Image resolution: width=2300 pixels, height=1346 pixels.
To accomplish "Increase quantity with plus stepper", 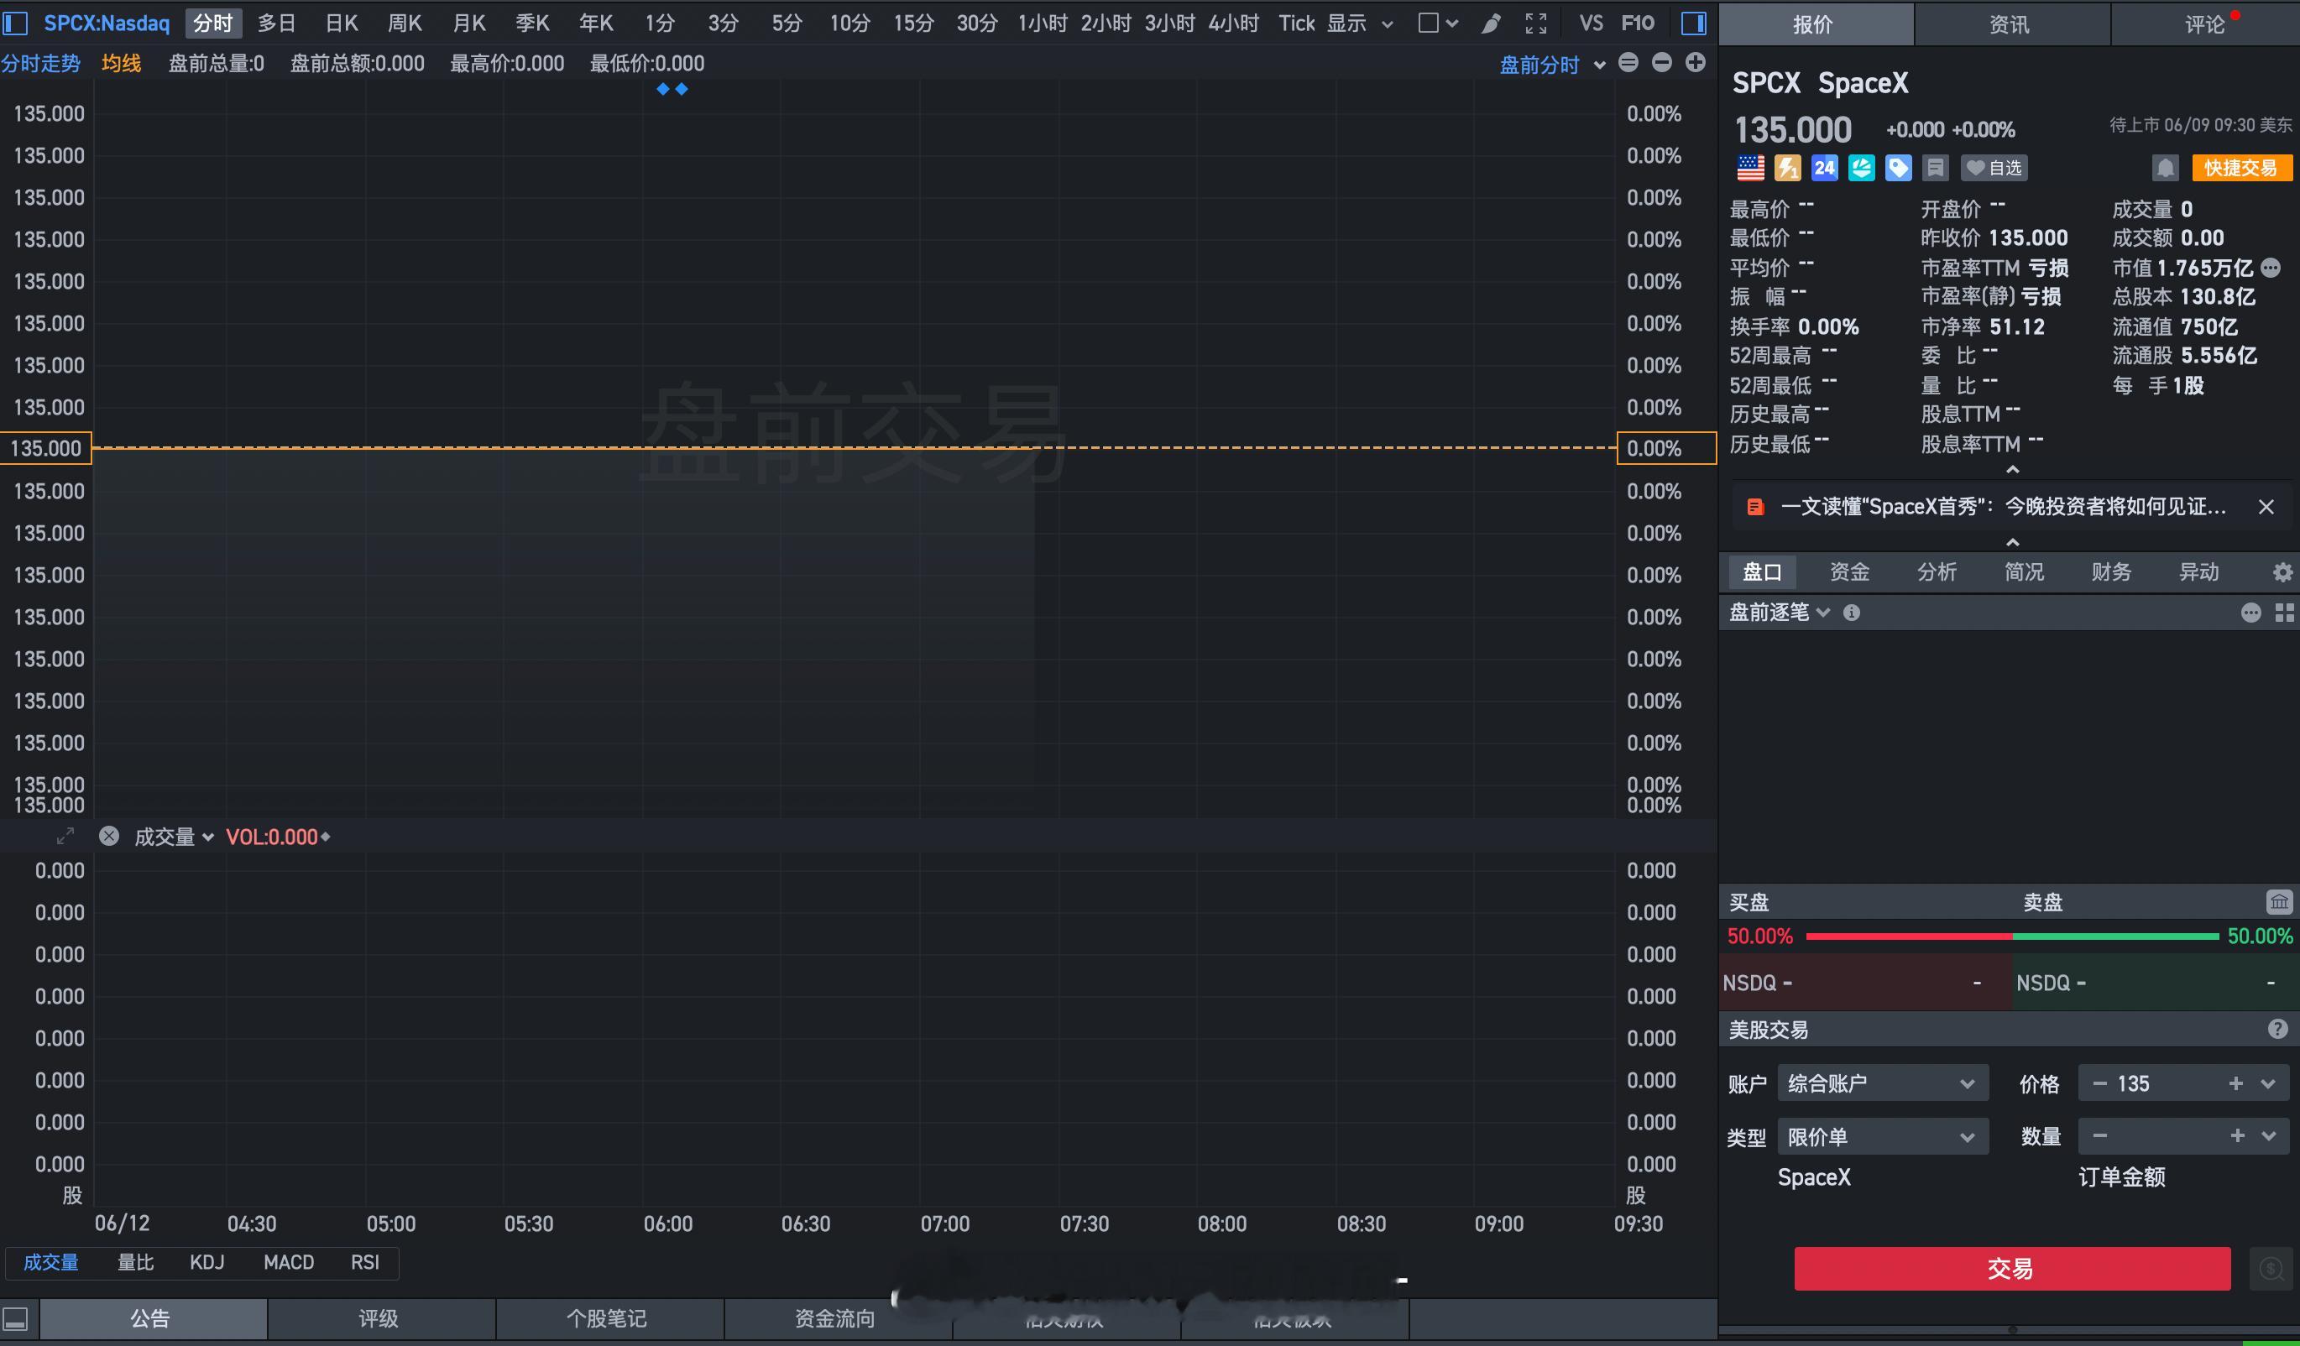I will [2237, 1135].
